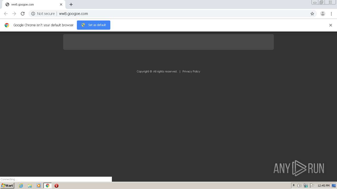Open the clock showing 12:45 PM
This screenshot has height=189, width=337.
pos(324,186)
